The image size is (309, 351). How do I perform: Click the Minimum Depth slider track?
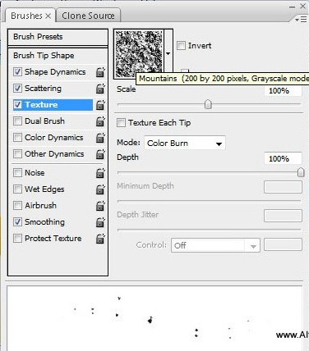click(x=209, y=201)
